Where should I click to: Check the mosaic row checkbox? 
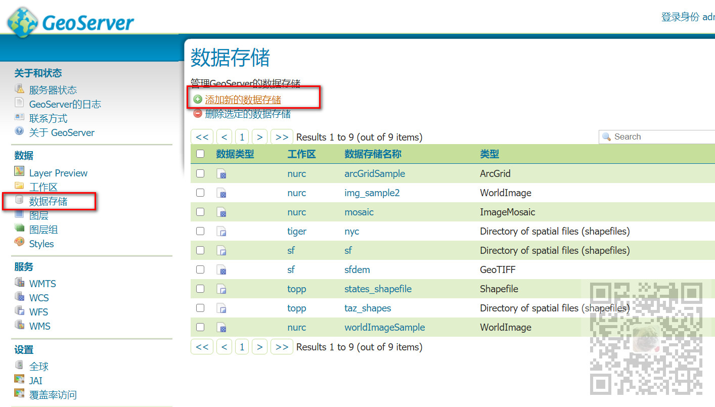(x=200, y=212)
